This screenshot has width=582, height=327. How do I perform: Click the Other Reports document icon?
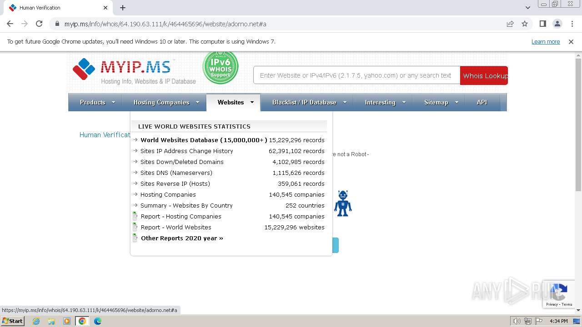click(x=135, y=238)
